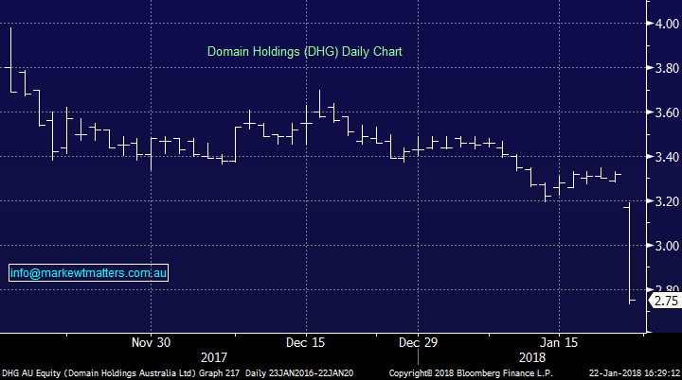This screenshot has height=380, width=682.
Task: Click the 3.20 price axis label
Action: point(667,201)
